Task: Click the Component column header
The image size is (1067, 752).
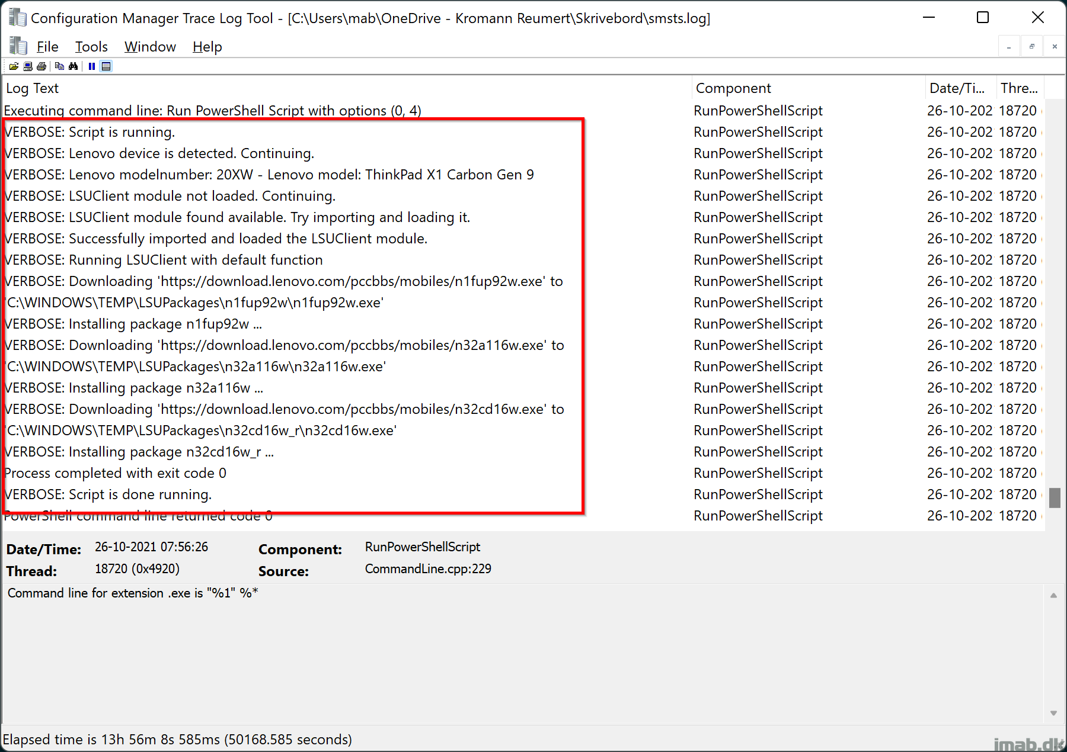Action: 809,88
